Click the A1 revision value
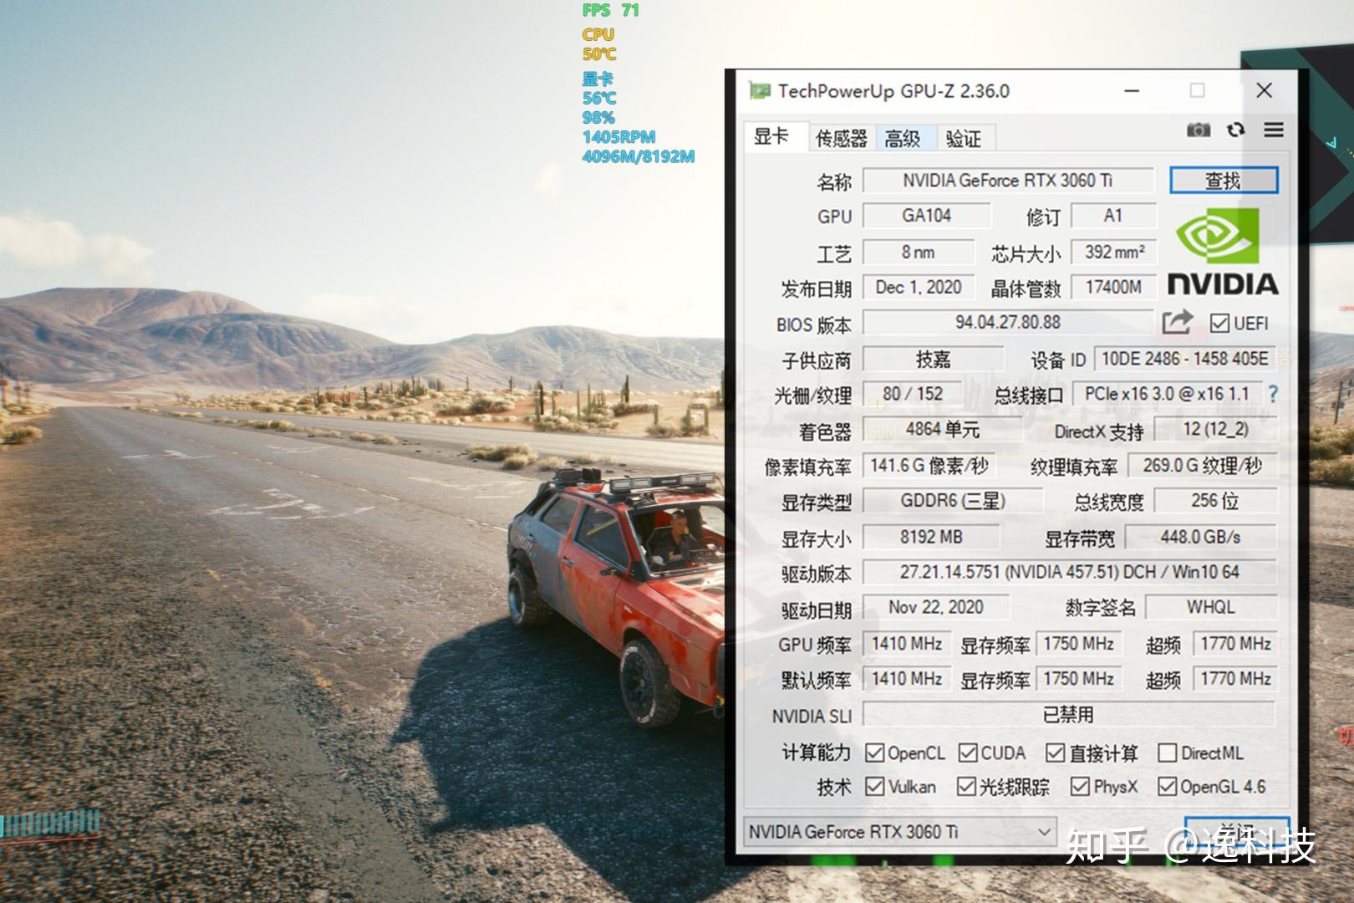1354x903 pixels. tap(1113, 216)
